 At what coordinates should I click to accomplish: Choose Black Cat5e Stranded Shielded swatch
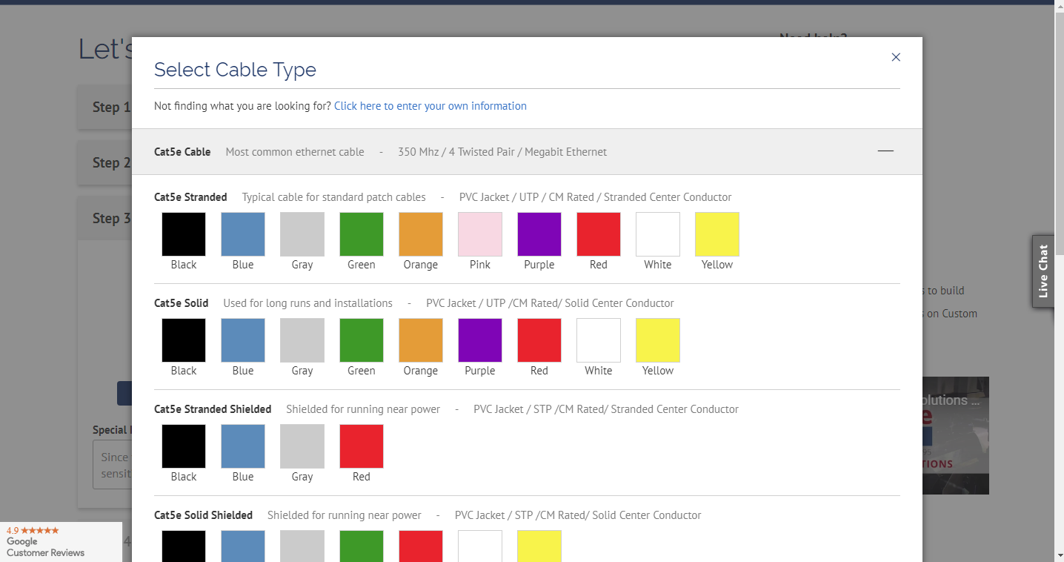coord(184,446)
